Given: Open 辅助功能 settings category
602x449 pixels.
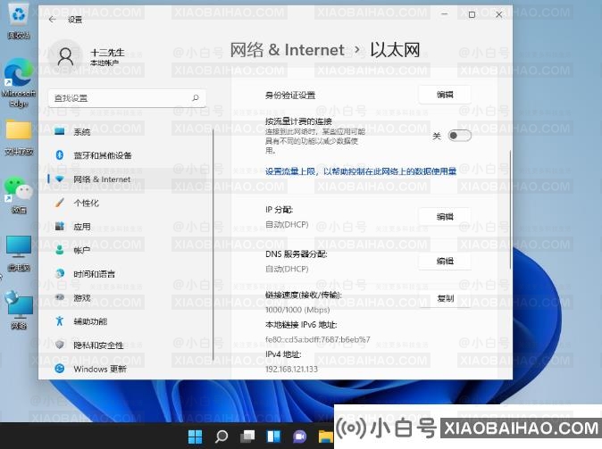Looking at the screenshot, I should click(x=129, y=321).
